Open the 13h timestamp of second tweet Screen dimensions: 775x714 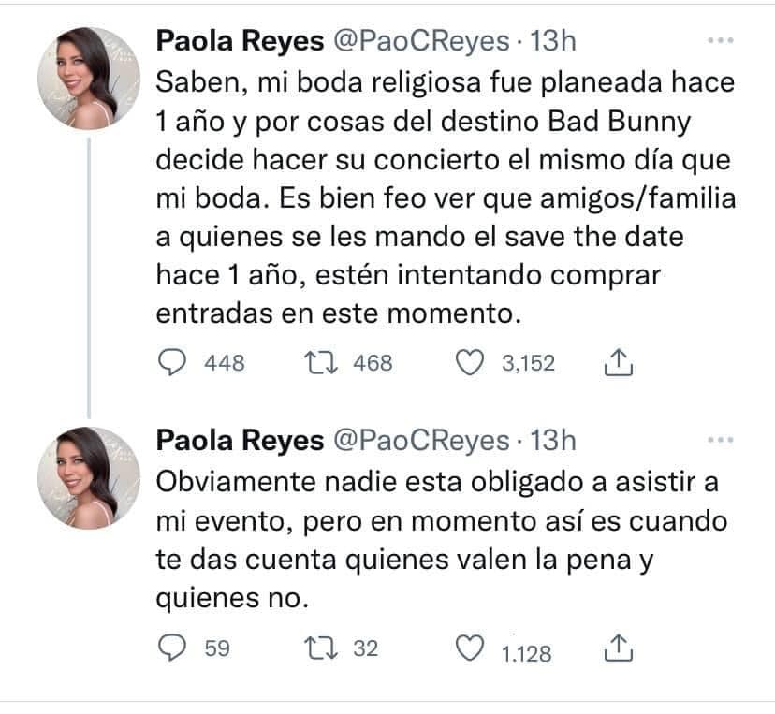click(553, 440)
